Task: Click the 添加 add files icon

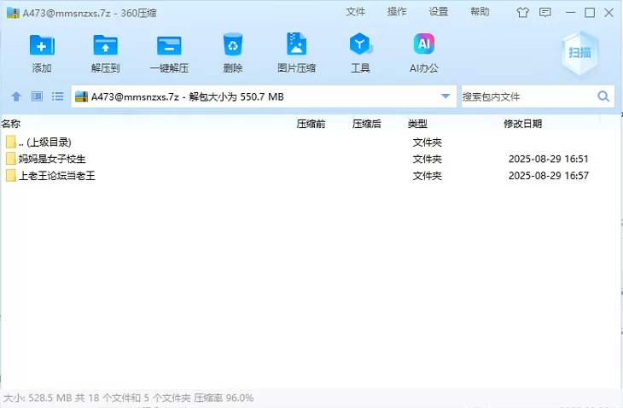Action: [42, 45]
